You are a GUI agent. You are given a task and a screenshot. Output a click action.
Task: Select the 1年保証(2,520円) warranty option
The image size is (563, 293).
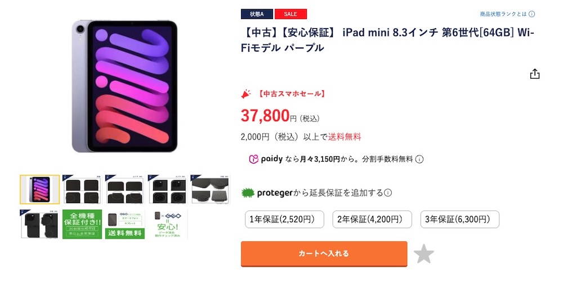pos(284,219)
